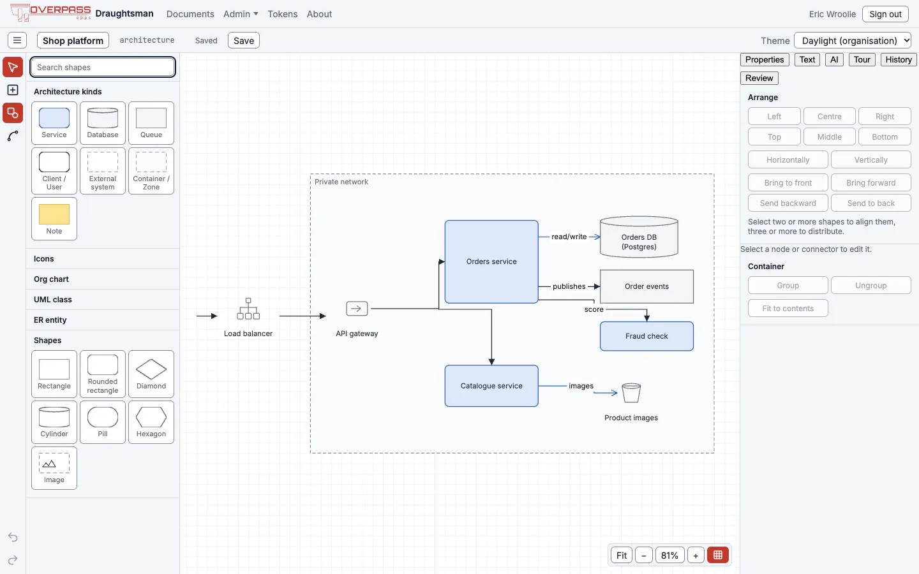Image resolution: width=919 pixels, height=574 pixels.
Task: Focus the Search shapes field
Action: coord(103,67)
